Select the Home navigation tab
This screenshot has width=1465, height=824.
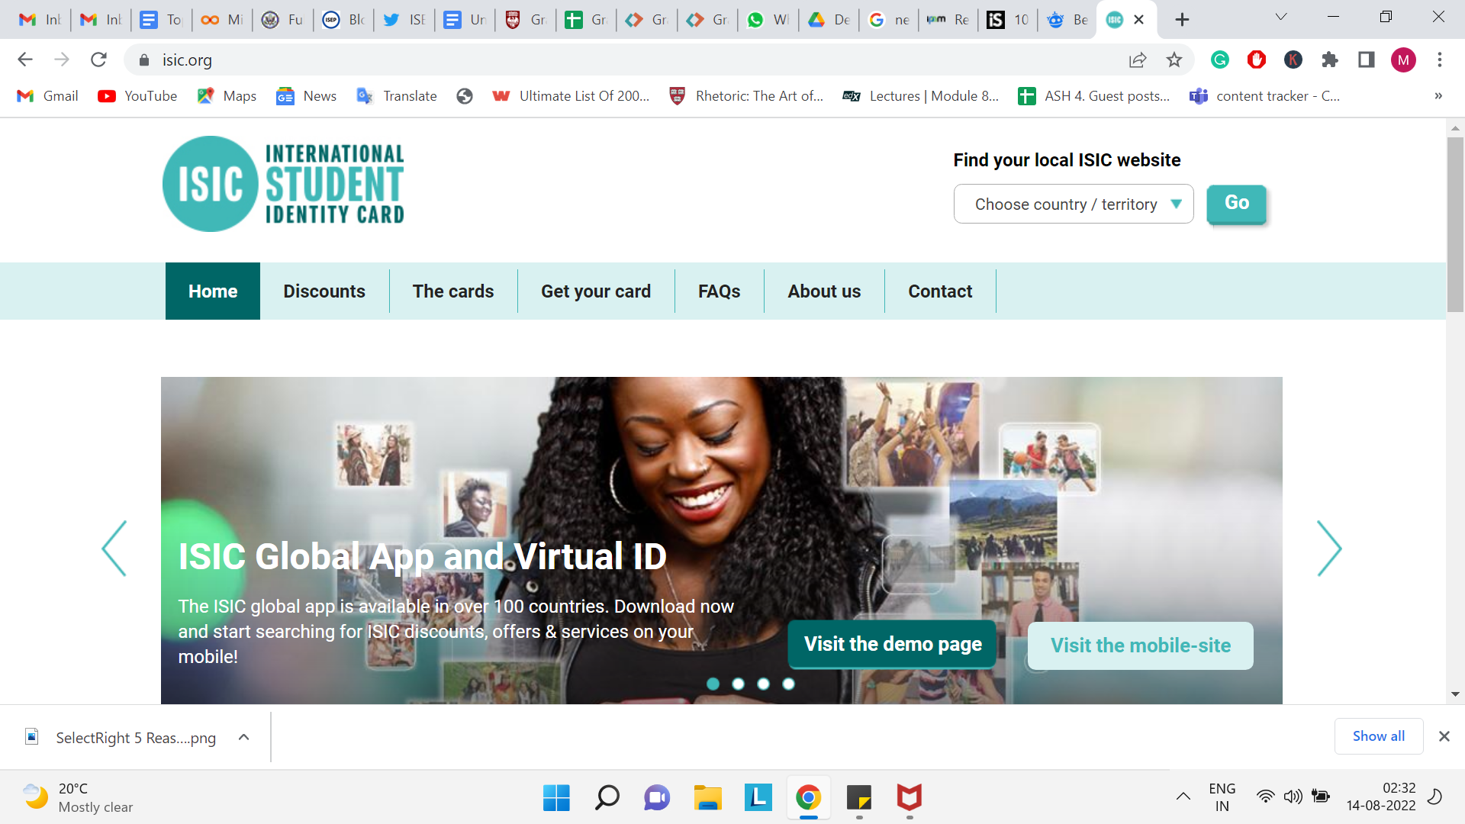click(x=213, y=291)
